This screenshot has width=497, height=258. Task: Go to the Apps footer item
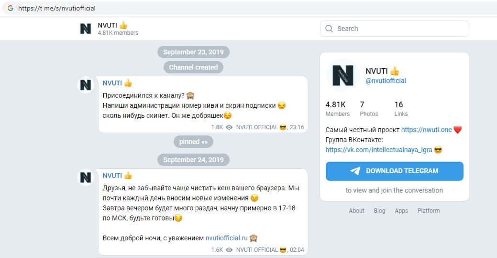pyautogui.click(x=401, y=211)
